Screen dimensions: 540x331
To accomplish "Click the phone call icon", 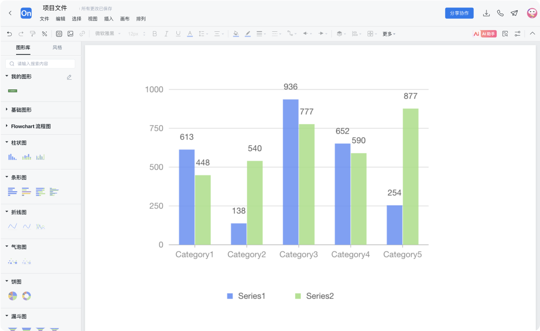I will 500,13.
